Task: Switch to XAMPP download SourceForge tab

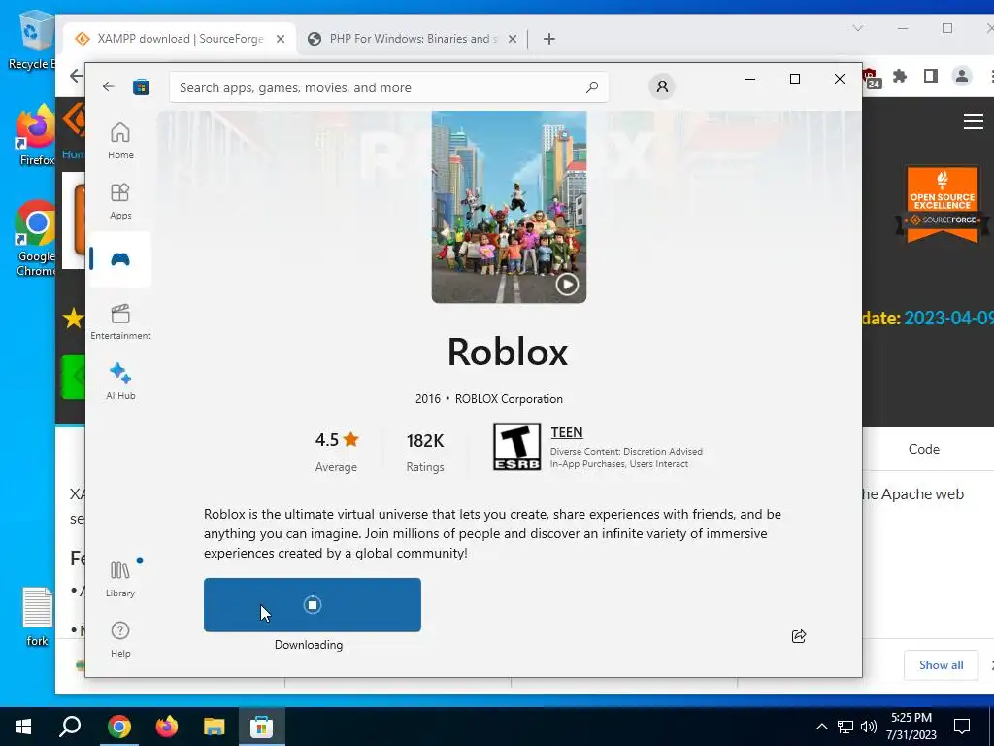Action: (180, 39)
